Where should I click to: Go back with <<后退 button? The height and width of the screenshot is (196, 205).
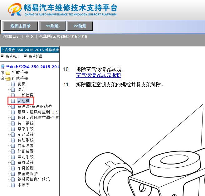52,26
